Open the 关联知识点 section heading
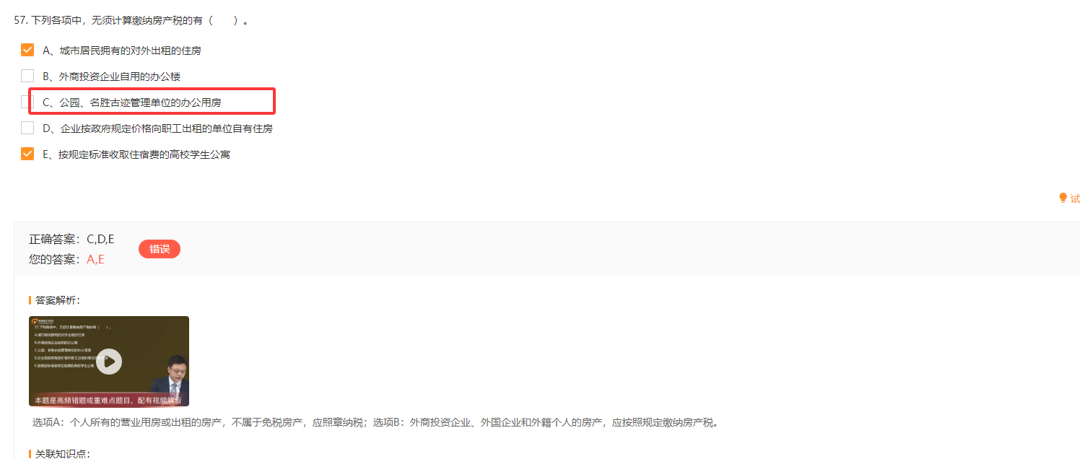The image size is (1080, 459). 62,454
